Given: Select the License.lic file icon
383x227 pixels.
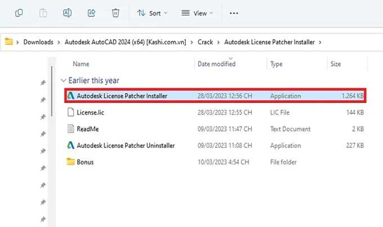Looking at the screenshot, I should 70,112.
